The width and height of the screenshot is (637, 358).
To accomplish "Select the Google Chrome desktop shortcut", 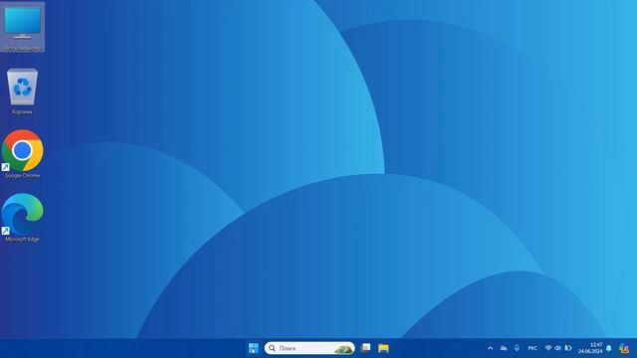I will [x=22, y=154].
